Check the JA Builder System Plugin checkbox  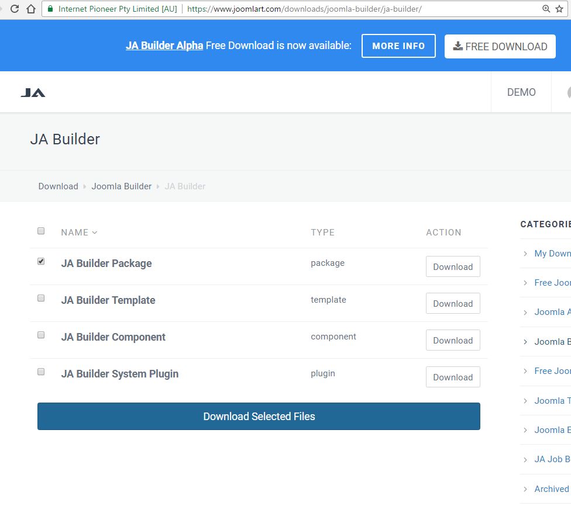tap(41, 372)
